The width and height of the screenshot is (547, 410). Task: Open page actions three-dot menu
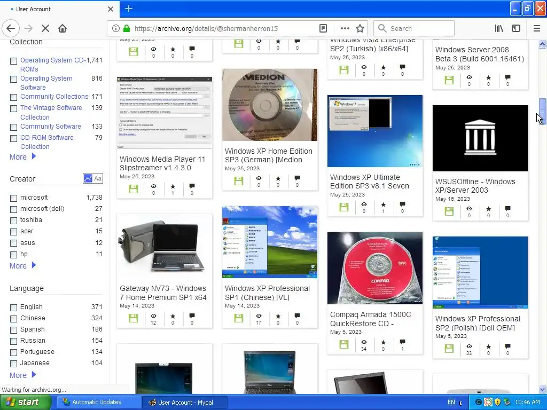(x=345, y=28)
